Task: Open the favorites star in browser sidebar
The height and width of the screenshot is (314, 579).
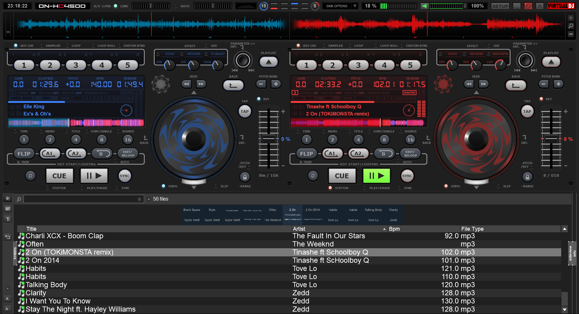Action: coord(8,198)
